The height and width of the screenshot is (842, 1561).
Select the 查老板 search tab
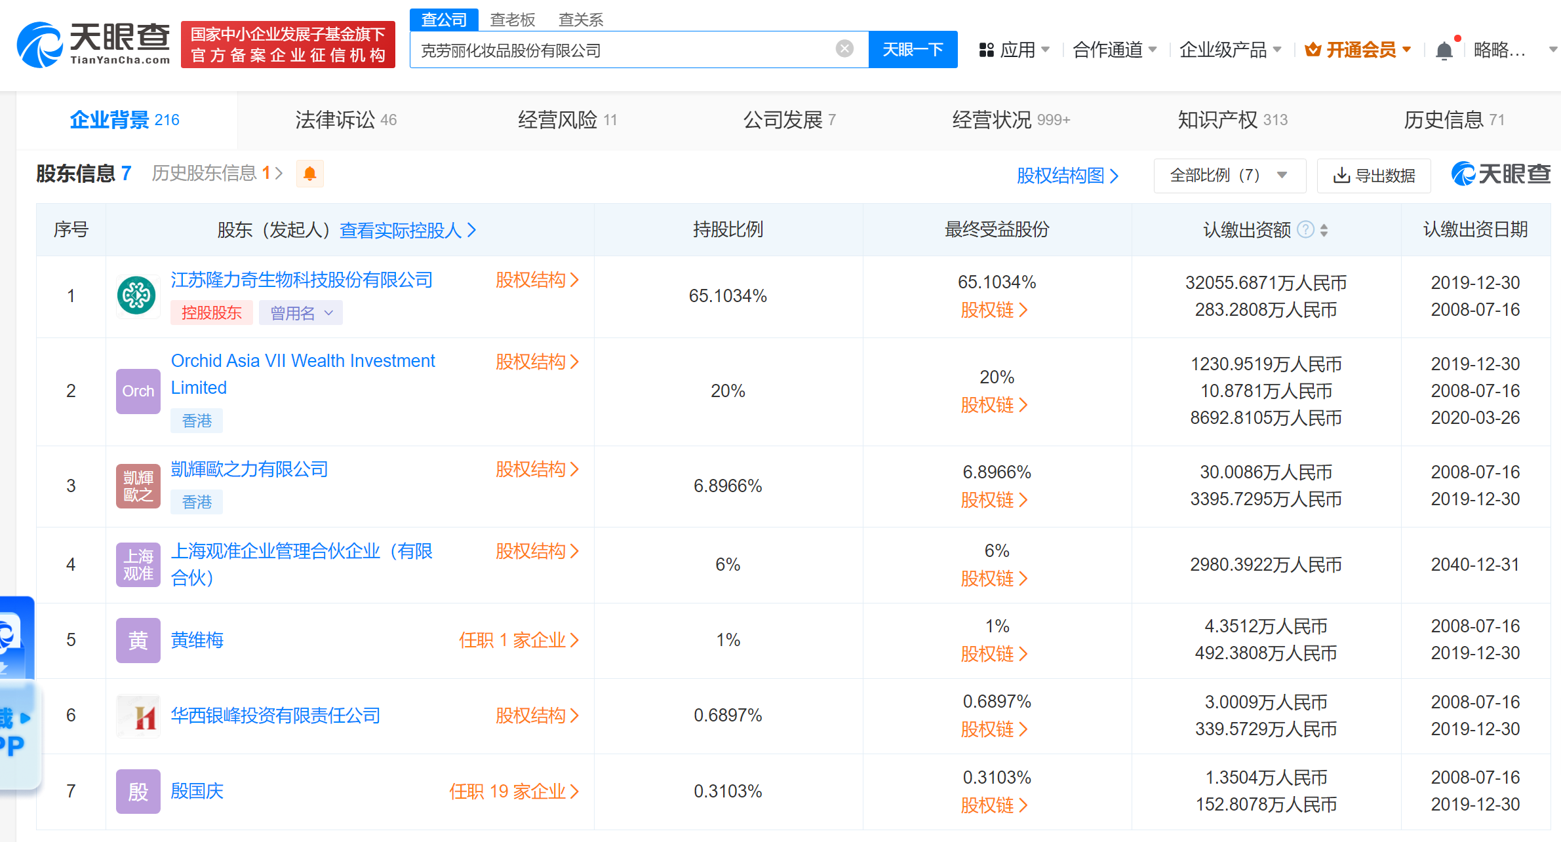(x=512, y=20)
